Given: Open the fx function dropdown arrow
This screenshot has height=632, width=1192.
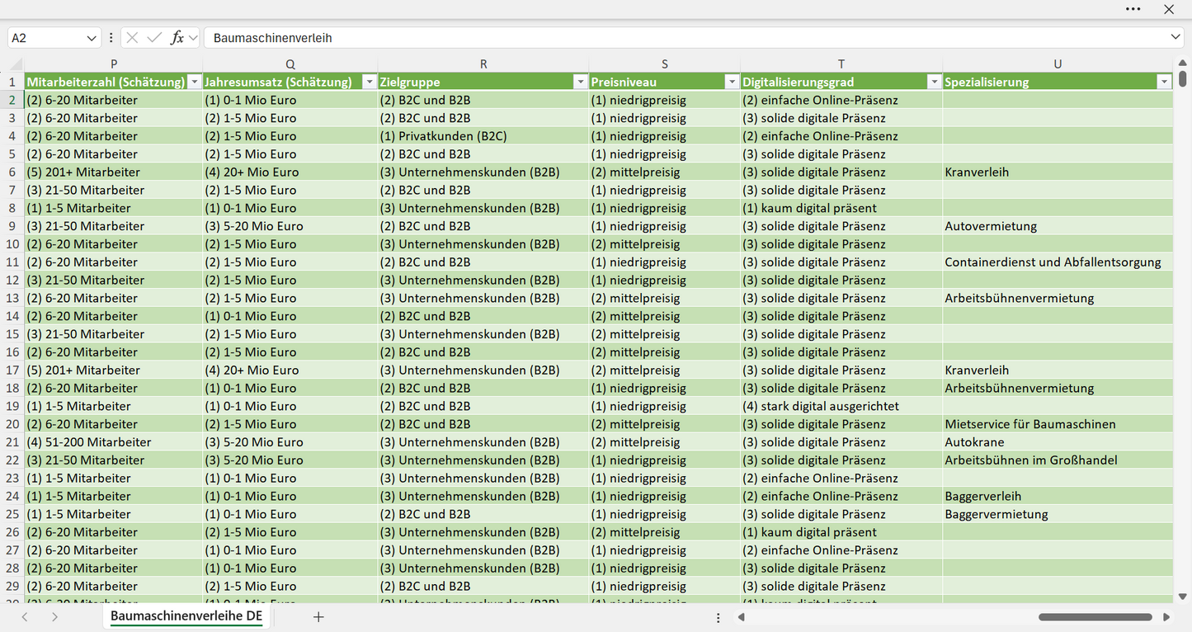Looking at the screenshot, I should pos(193,38).
